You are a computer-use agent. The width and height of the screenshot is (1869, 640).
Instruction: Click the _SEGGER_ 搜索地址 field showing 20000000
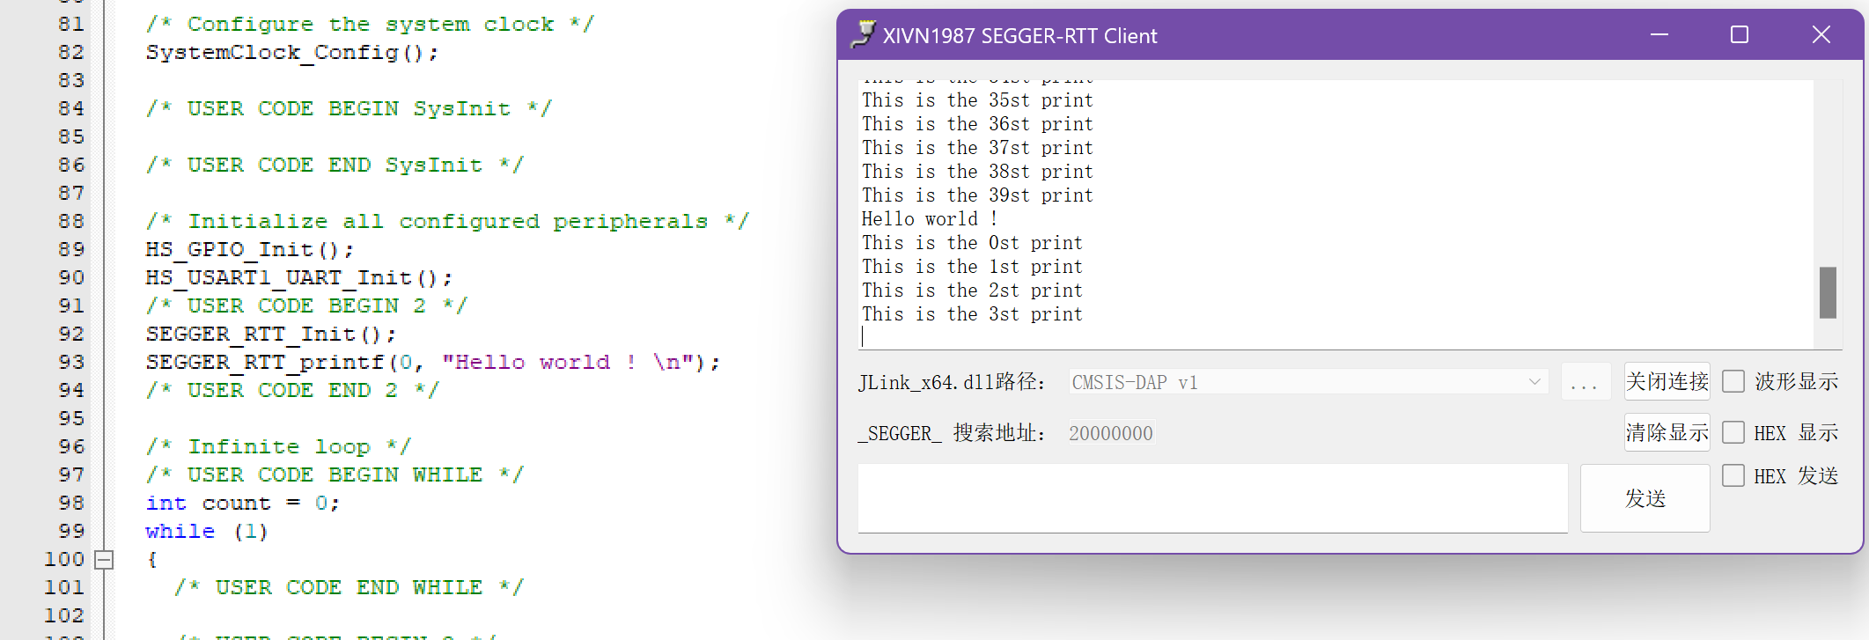[1111, 433]
